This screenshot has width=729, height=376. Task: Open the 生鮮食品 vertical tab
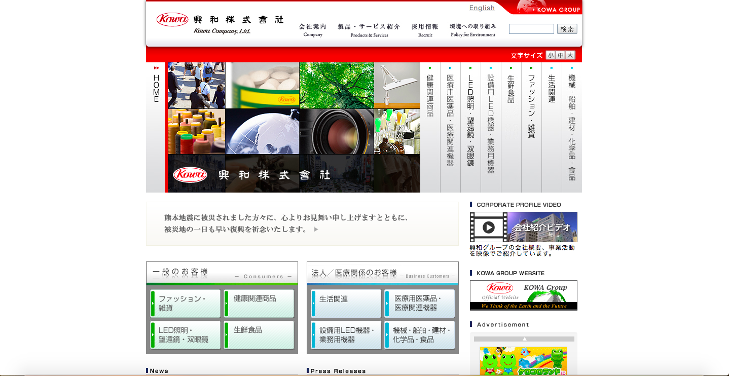click(x=511, y=127)
